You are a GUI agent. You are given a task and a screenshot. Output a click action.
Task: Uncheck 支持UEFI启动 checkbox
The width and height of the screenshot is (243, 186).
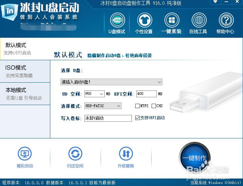(x=137, y=118)
